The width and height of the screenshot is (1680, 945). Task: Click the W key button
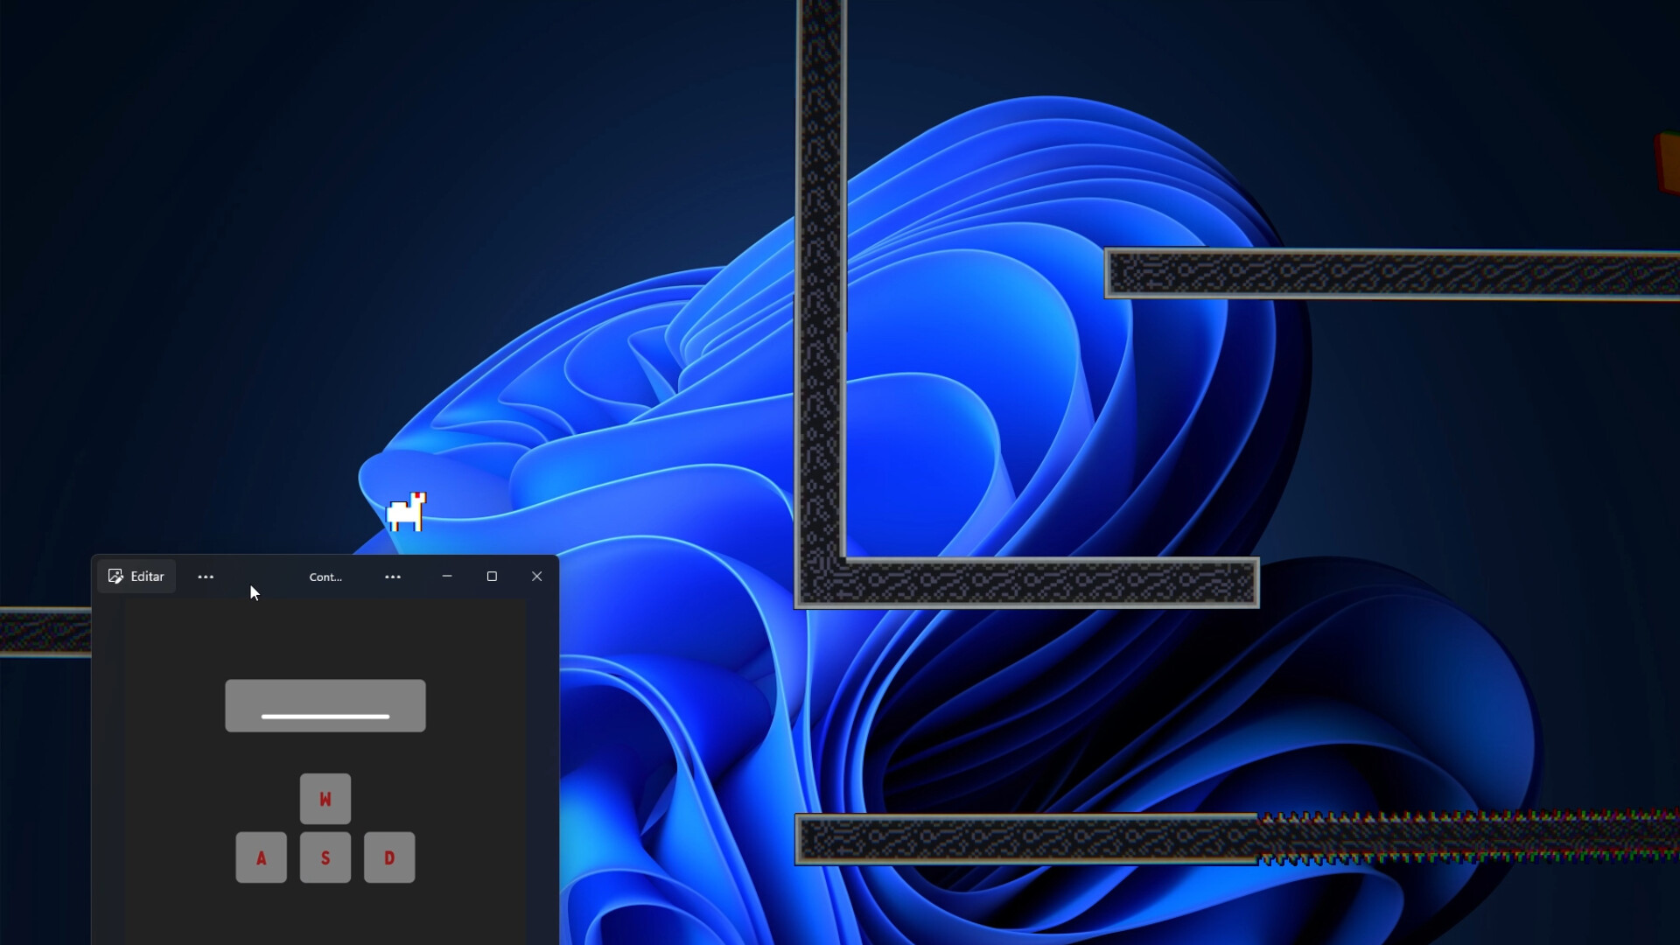[325, 799]
